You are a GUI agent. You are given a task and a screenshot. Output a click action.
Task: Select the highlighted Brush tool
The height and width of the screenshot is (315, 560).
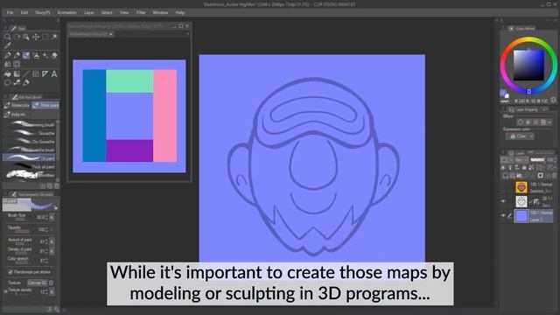[x=26, y=55]
